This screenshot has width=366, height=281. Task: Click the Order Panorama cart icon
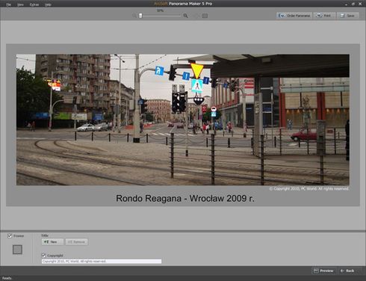point(282,16)
